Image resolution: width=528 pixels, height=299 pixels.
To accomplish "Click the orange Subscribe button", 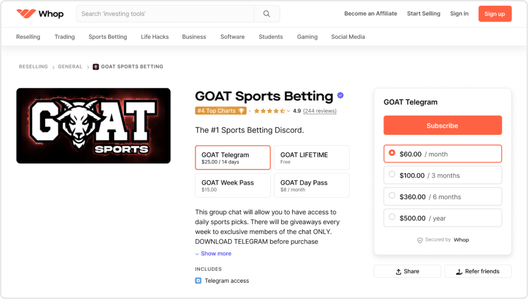I will pyautogui.click(x=442, y=125).
